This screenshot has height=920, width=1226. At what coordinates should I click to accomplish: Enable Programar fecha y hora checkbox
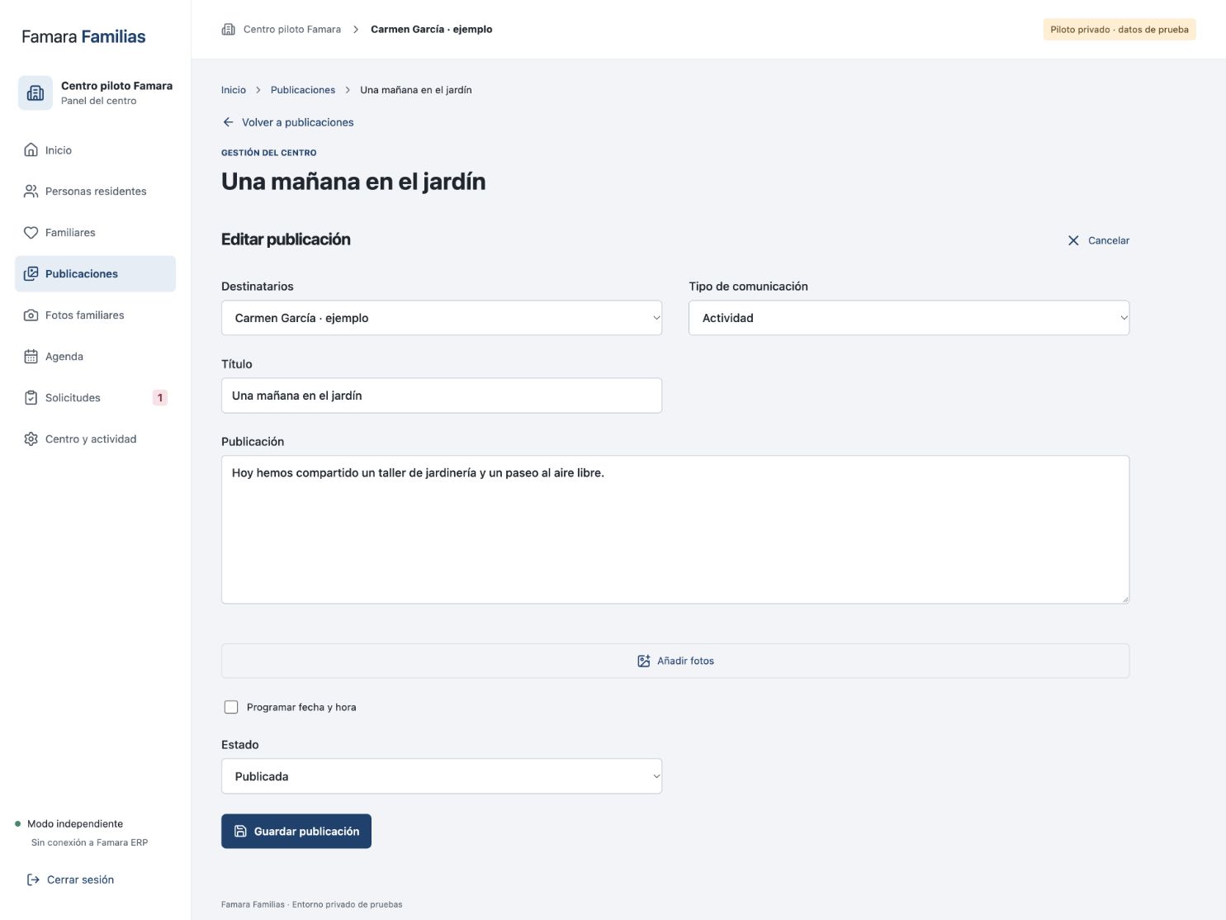coord(231,707)
